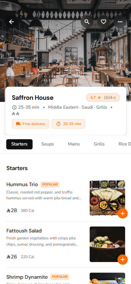Go back using the arrow icon
Image resolution: width=131 pixels, height=284 pixels.
(11, 22)
